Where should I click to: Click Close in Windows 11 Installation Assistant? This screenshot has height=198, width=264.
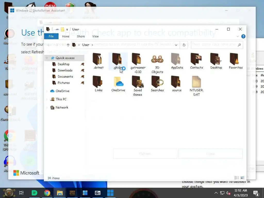point(210,154)
